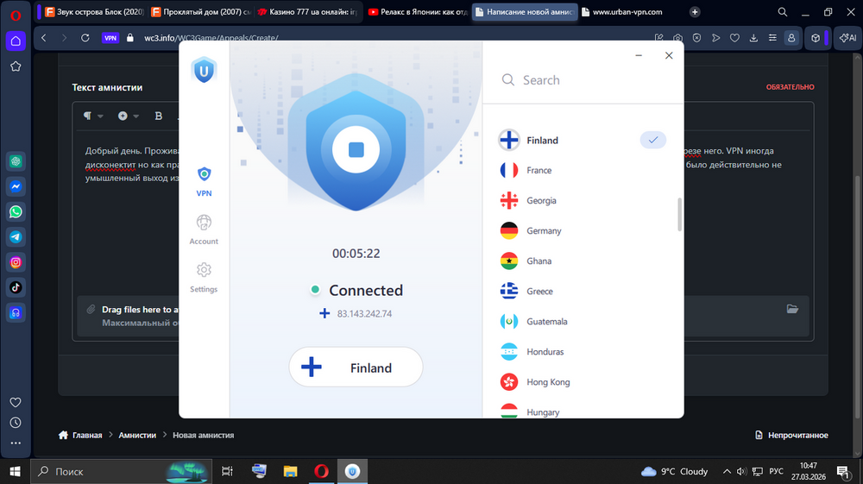Open the Opera profile icon
This screenshot has width=863, height=484.
(791, 38)
